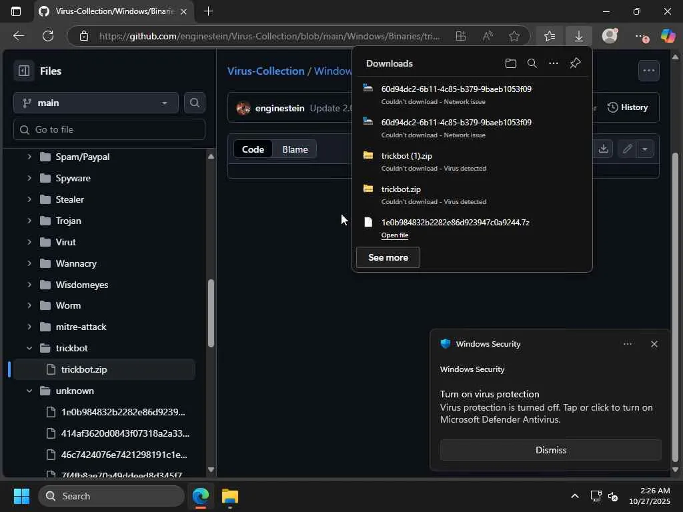Open the Windows Start menu
Screen dimensions: 683x512
[21, 496]
